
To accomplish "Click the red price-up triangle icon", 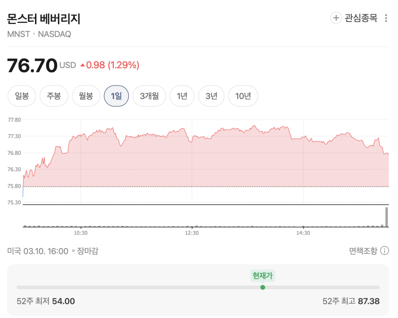I will click(x=83, y=65).
